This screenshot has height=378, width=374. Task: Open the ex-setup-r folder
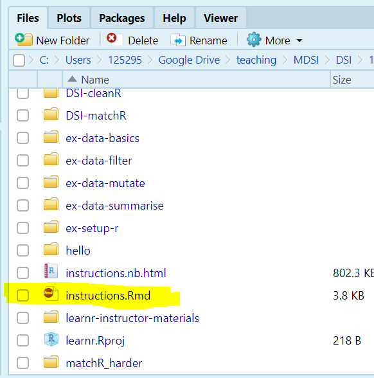tap(92, 228)
